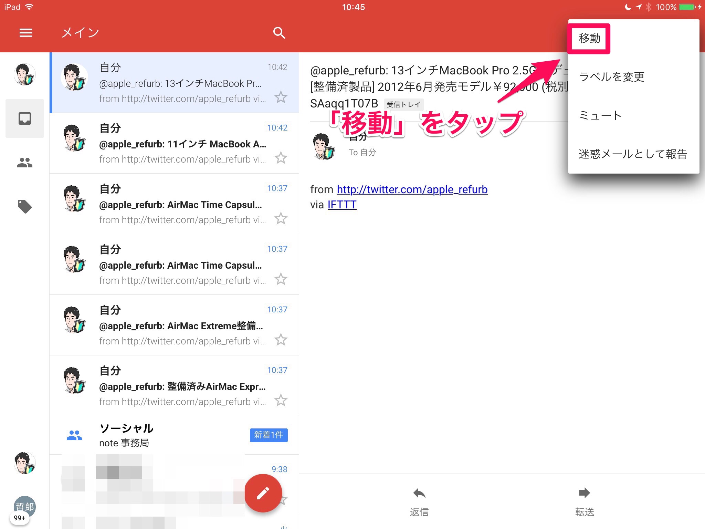
Task: Tap the メイン title in header
Action: (80, 33)
